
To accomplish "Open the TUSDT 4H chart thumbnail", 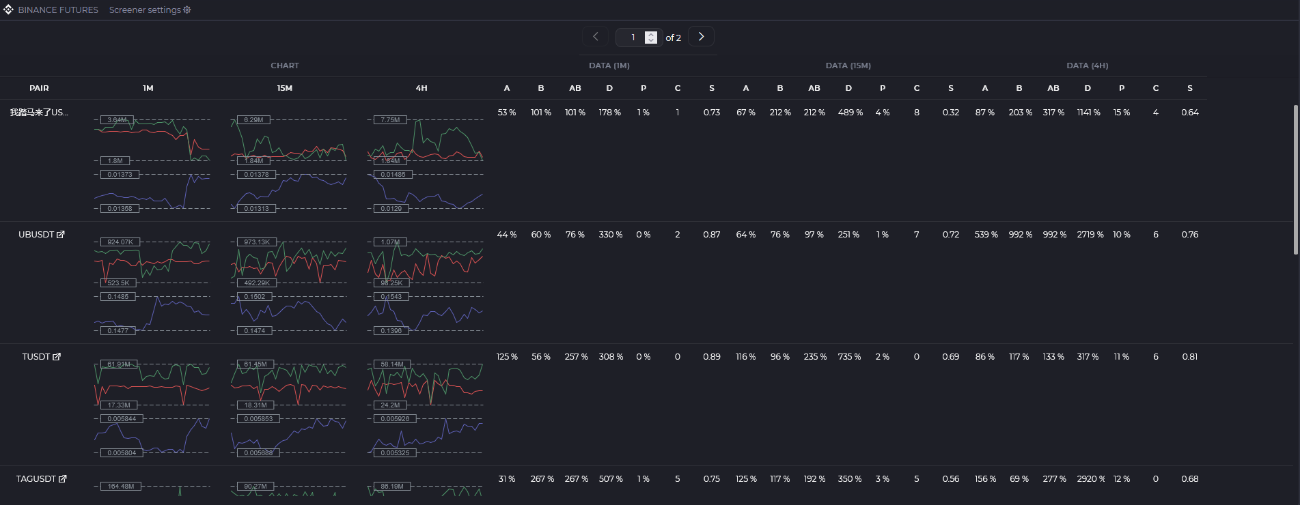I will tap(425, 408).
